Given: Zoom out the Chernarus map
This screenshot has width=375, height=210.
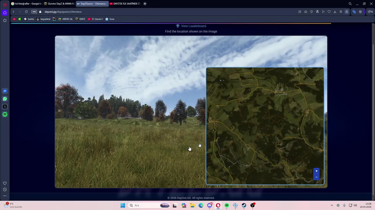Looking at the screenshot, I should point(316,177).
